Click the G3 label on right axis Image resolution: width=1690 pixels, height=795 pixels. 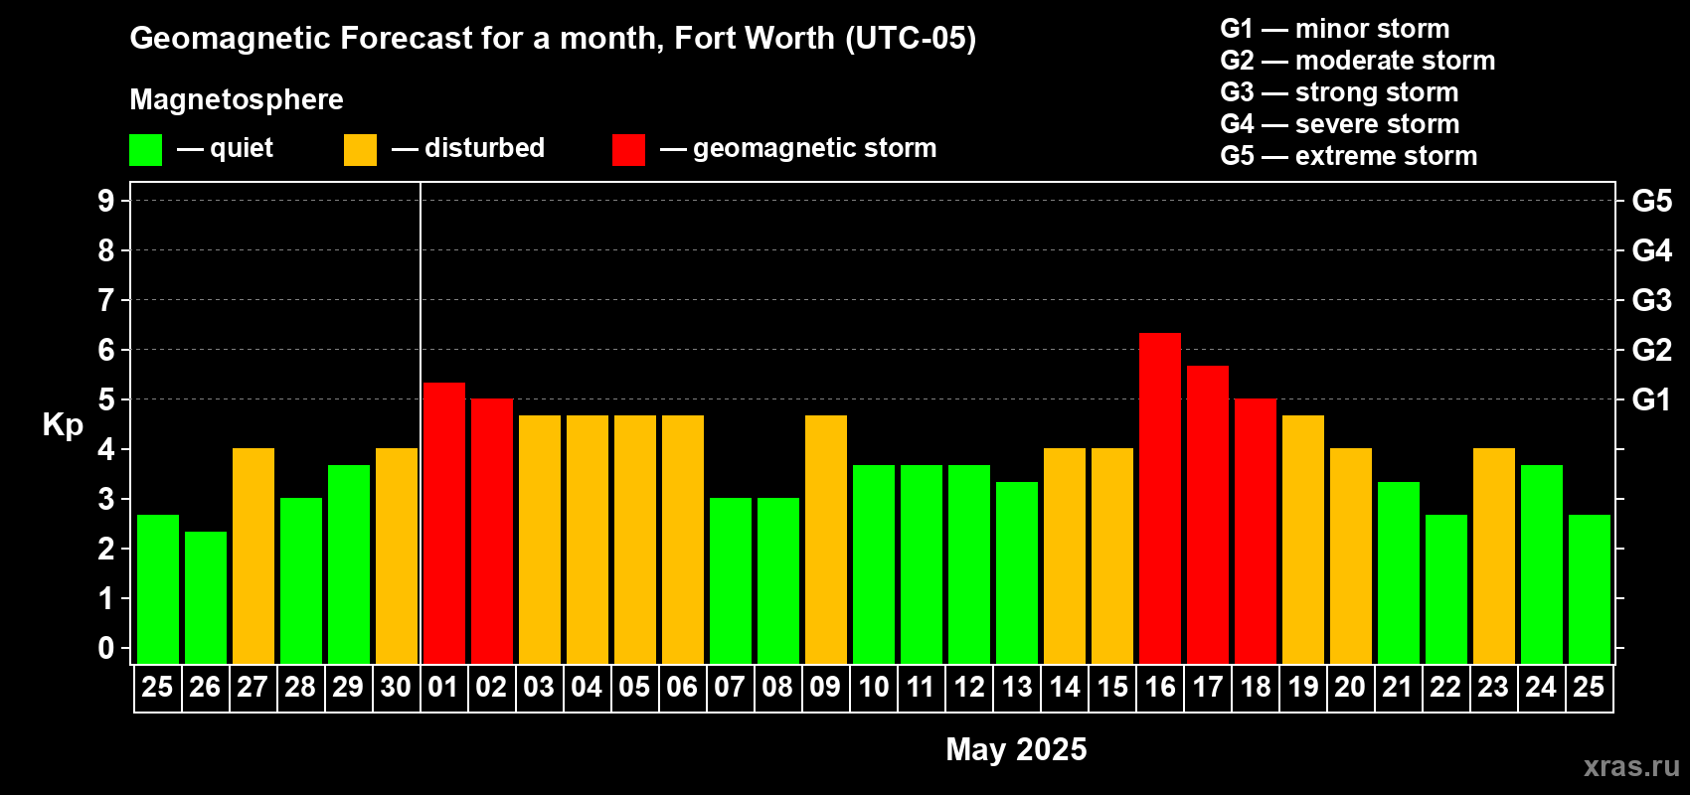click(x=1651, y=300)
